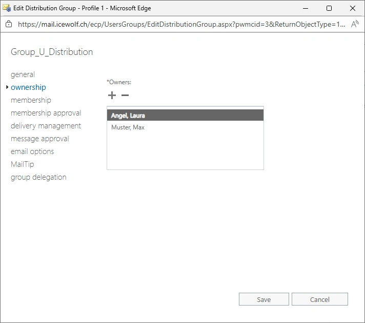
Task: Open the MailTip section
Action: coord(22,164)
